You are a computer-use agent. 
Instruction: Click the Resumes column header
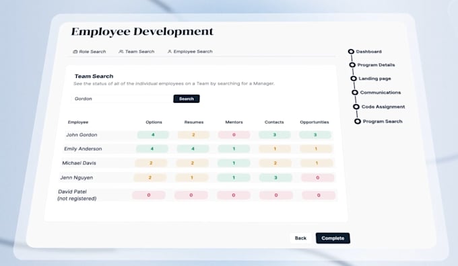pyautogui.click(x=194, y=122)
